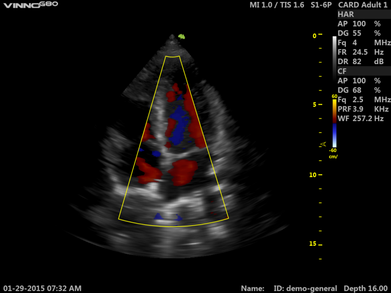Select the CF parameter header
This screenshot has width=391, height=293.
(364, 71)
